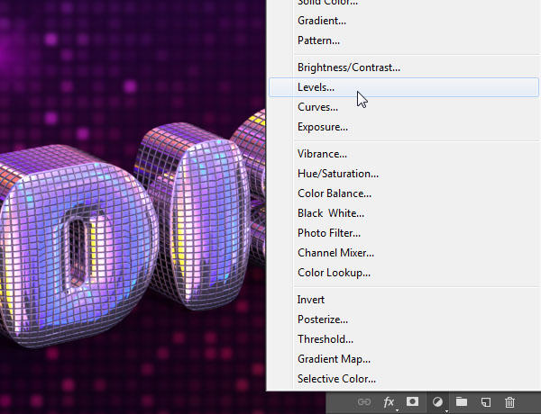This screenshot has height=414, width=541.
Task: Choose Levels... from the menu
Action: [x=316, y=87]
